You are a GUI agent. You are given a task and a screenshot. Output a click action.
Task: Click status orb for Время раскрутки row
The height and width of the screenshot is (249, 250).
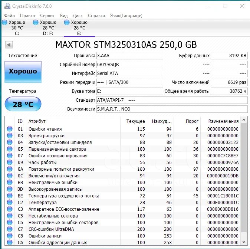coord(10,135)
